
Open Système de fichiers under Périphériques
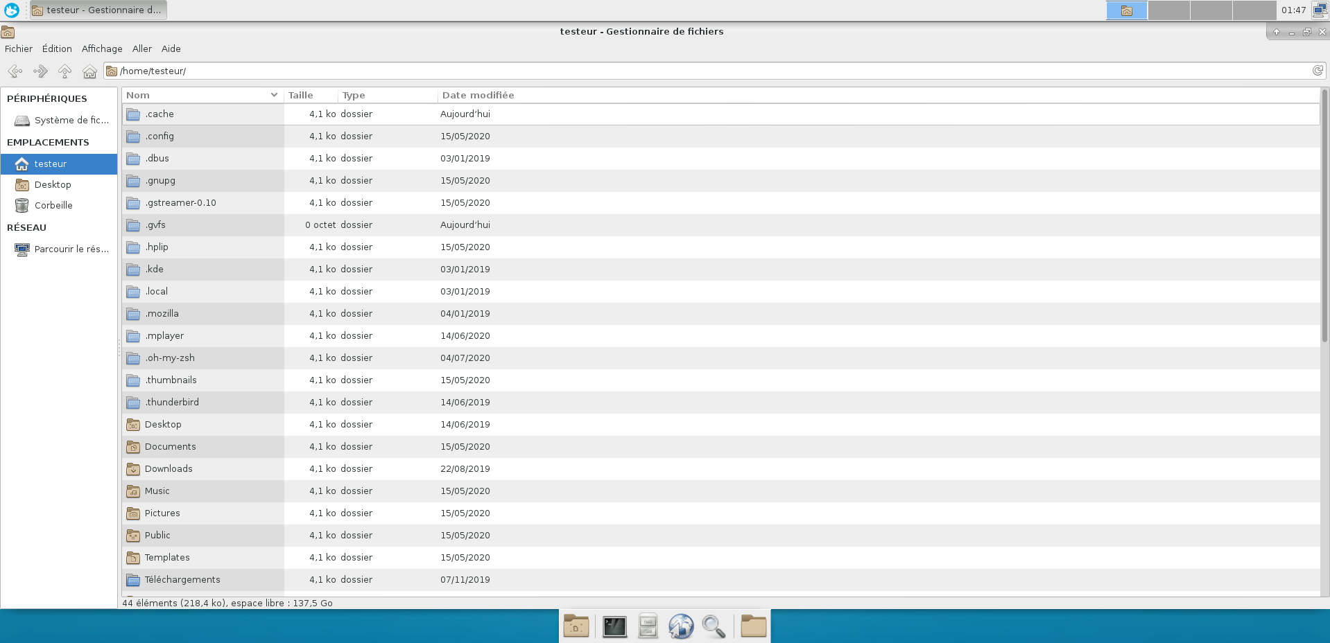coord(71,120)
